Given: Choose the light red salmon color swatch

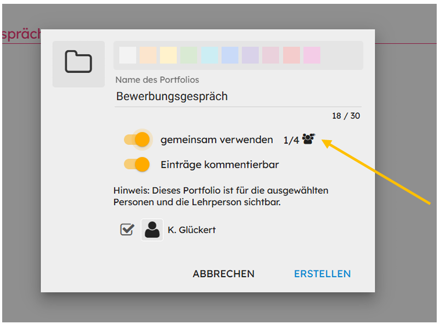Looking at the screenshot, I should click(292, 55).
